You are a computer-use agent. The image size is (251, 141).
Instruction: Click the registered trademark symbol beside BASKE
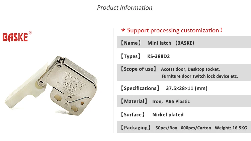coord(30,33)
